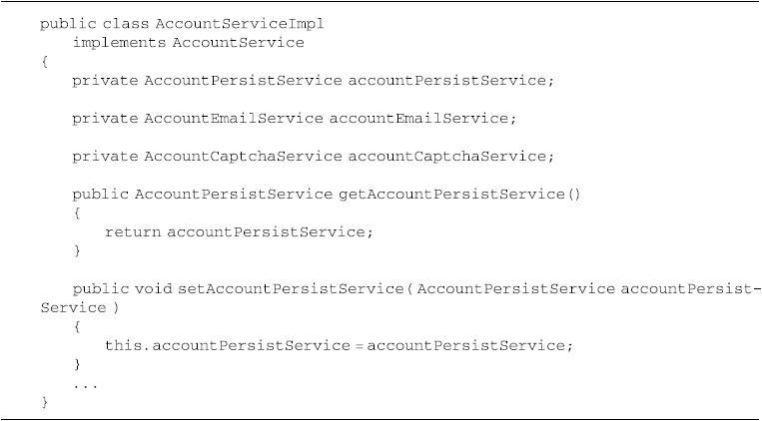The height and width of the screenshot is (421, 762).
Task: Click the equals sign in the assignment
Action: coord(359,346)
